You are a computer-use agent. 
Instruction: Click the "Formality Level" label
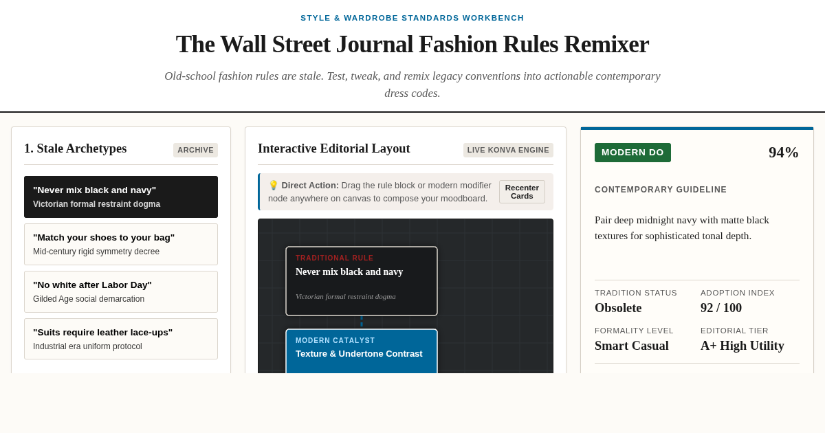634,331
